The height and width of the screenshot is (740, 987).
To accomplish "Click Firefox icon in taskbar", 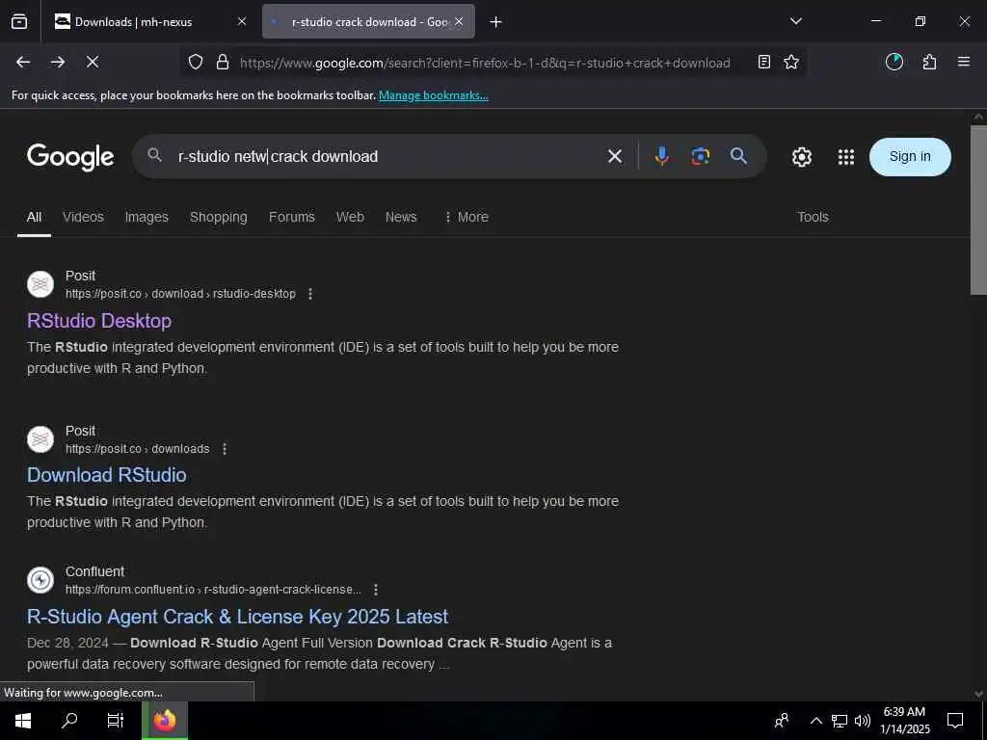I will pos(164,721).
